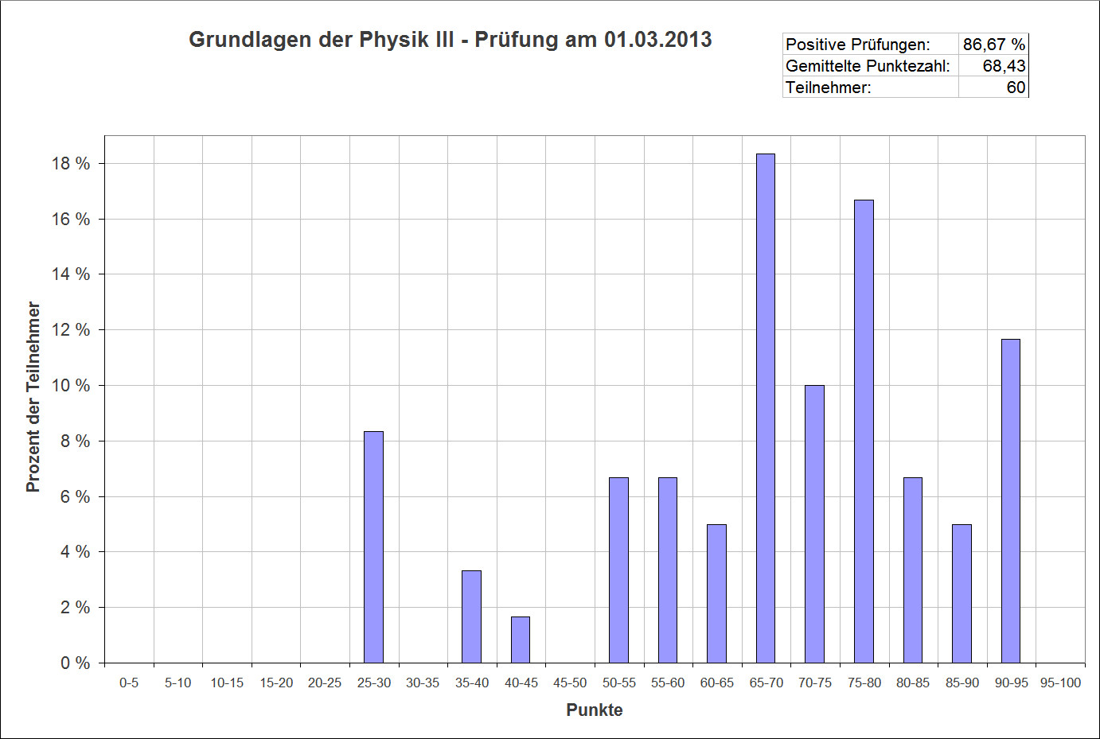
Task: Select the 86,67 % value cell
Action: [x=993, y=45]
